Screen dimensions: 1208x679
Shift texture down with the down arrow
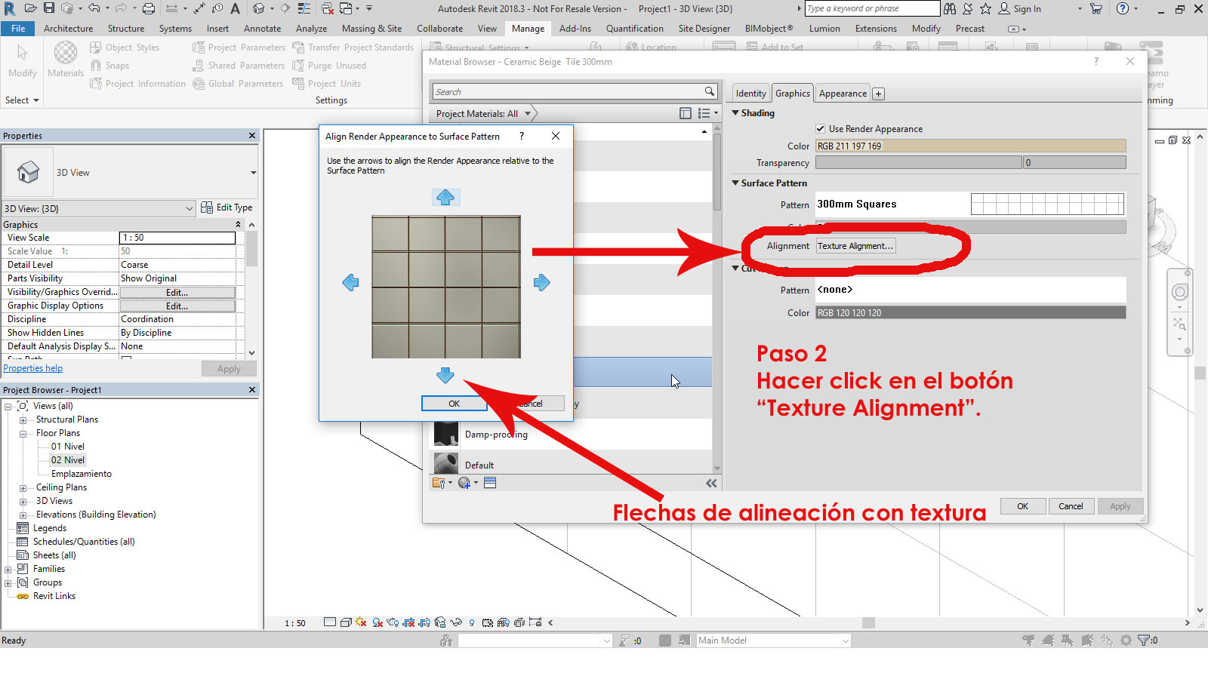[445, 375]
